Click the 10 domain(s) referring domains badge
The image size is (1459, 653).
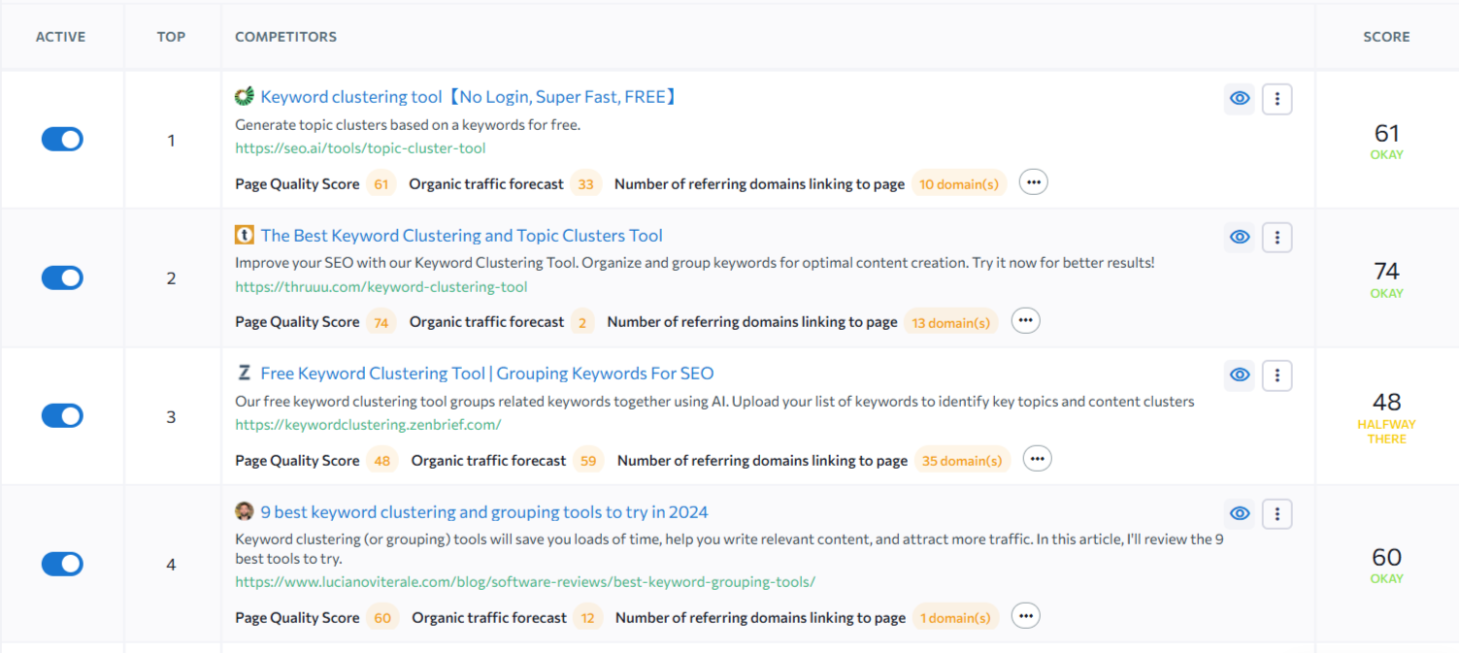[959, 183]
